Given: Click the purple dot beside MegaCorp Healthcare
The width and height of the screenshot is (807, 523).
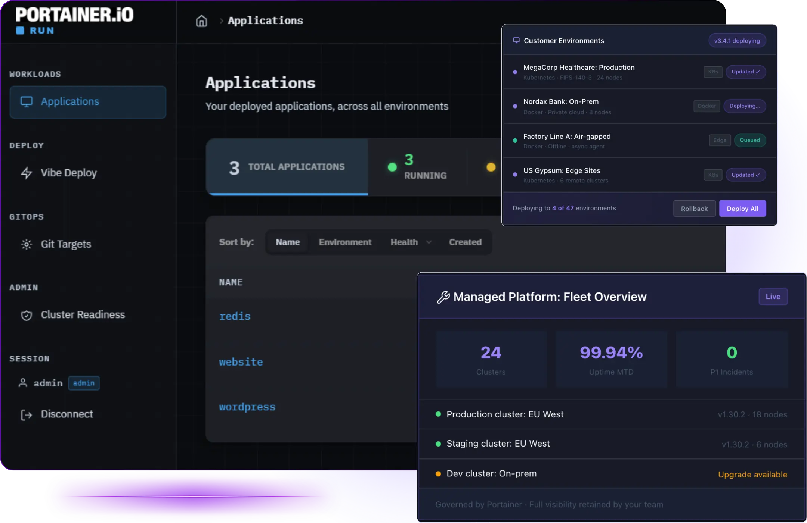Looking at the screenshot, I should 515,72.
